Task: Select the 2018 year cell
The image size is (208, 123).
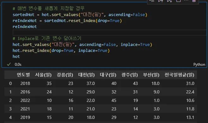Action: 25,83
